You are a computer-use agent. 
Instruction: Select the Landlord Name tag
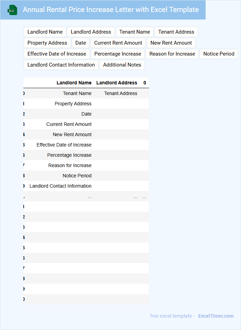pyautogui.click(x=45, y=32)
